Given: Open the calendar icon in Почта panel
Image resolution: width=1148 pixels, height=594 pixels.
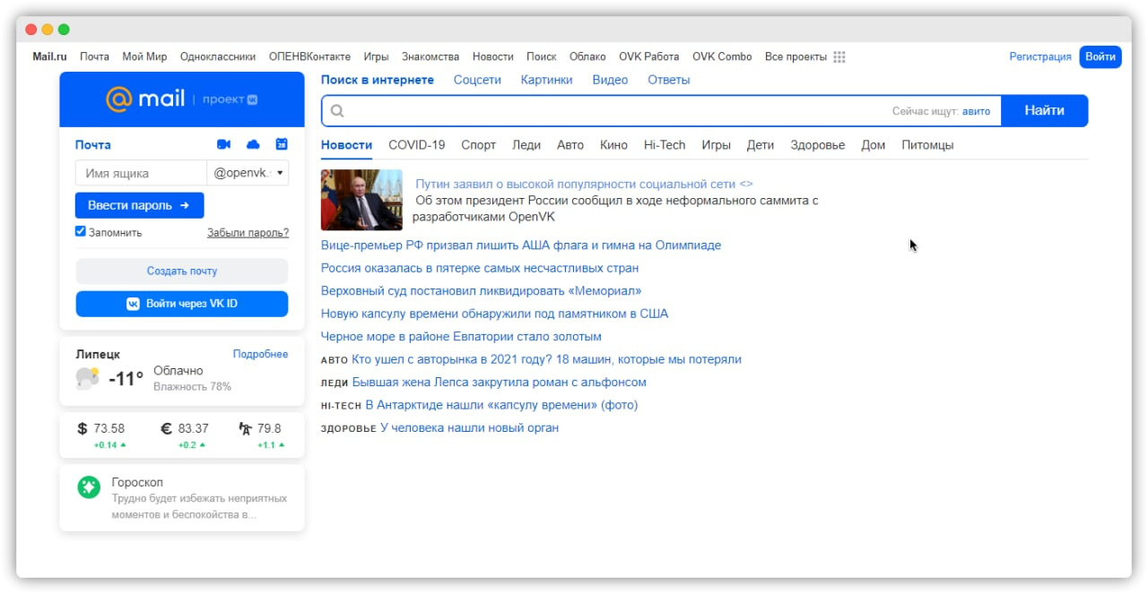Looking at the screenshot, I should (282, 144).
